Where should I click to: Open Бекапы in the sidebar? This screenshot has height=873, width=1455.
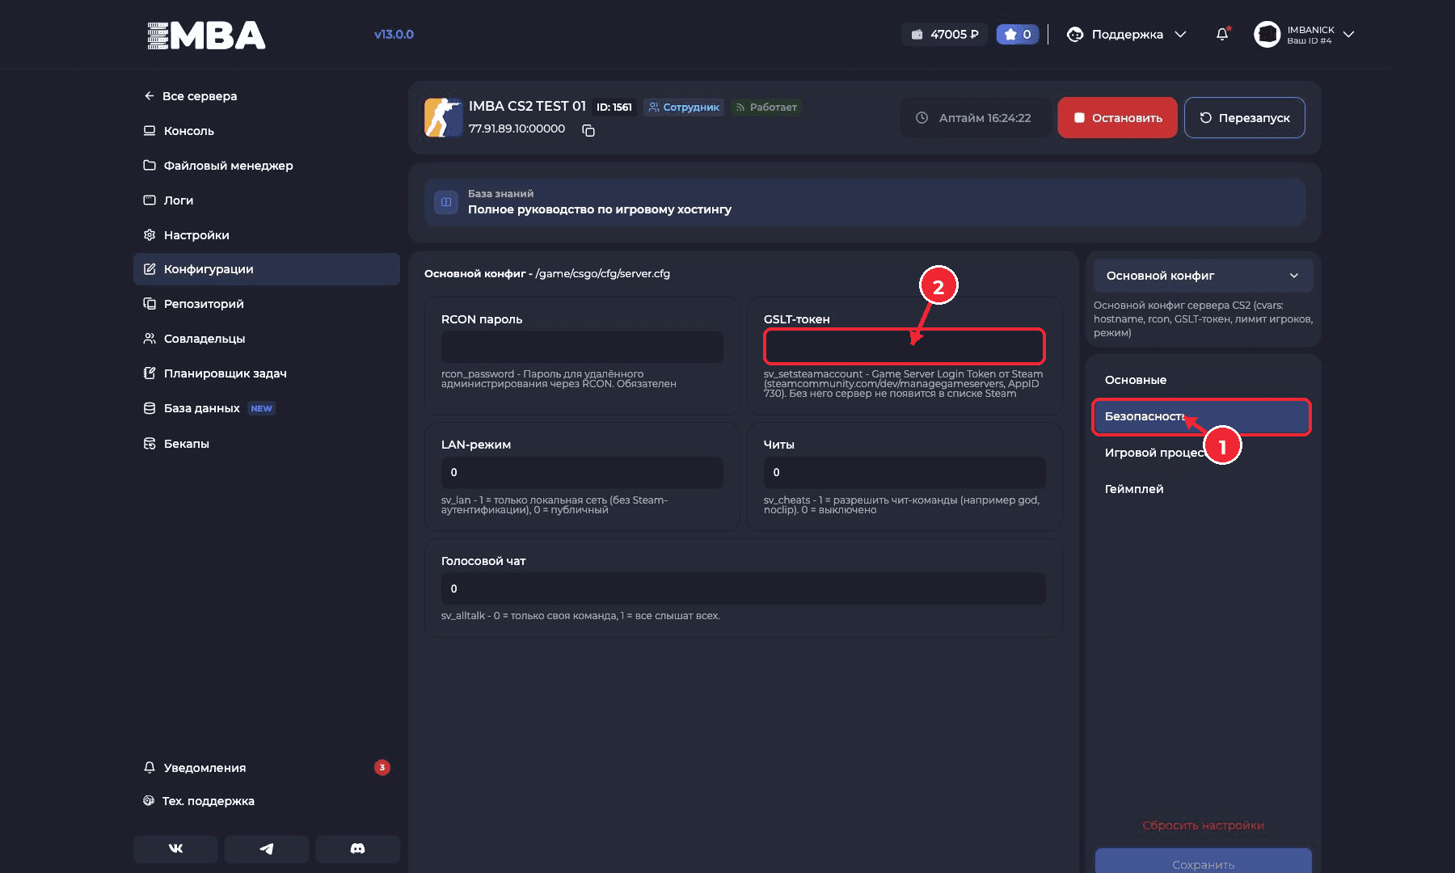point(267,444)
